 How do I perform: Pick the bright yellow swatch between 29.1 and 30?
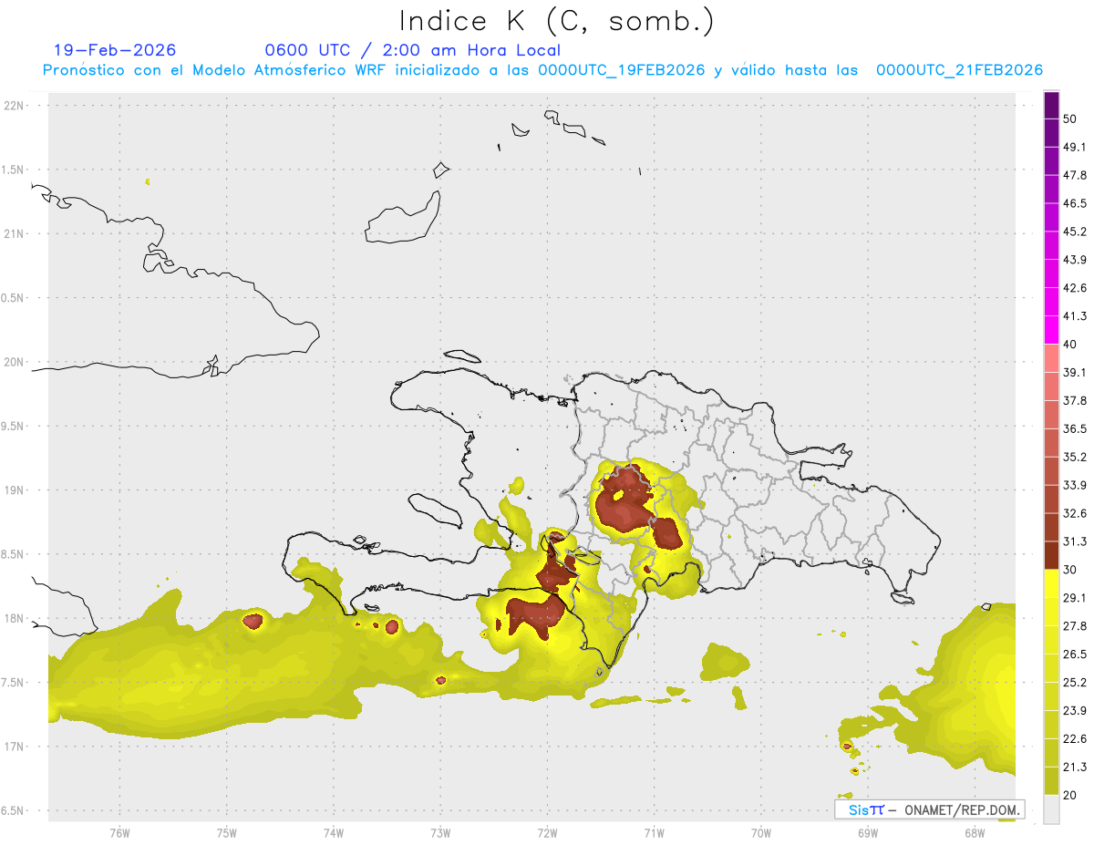(x=1051, y=583)
